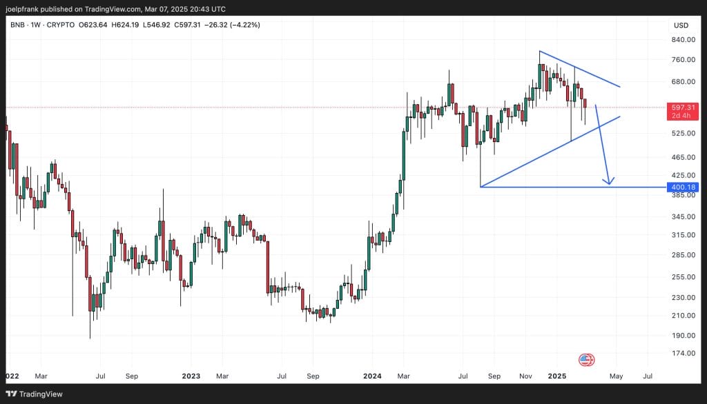This screenshot has width=707, height=404.
Task: Click the 2024 label on time axis
Action: tap(371, 376)
